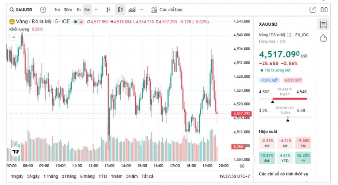The image size is (338, 185).
Task: Open Các chỉ báo indicators
Action: (x=167, y=10)
